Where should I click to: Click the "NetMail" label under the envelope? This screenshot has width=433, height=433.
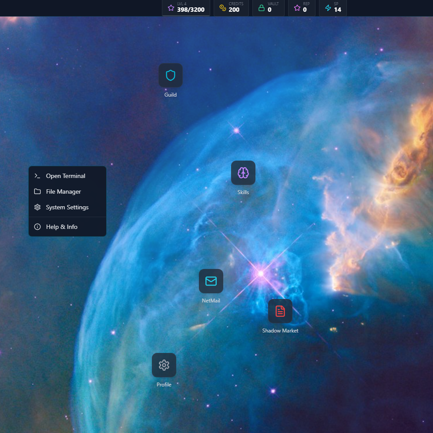(x=211, y=301)
